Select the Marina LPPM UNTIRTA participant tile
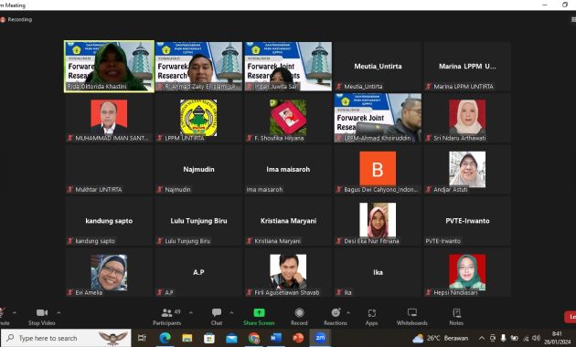 (x=467, y=67)
